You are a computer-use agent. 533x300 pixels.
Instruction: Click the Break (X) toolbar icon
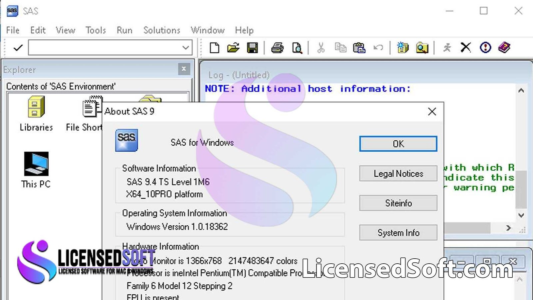pyautogui.click(x=465, y=47)
